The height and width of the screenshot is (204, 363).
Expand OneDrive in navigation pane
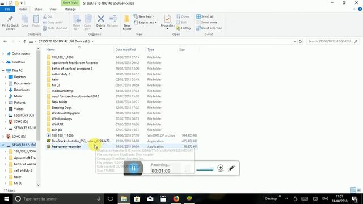[3, 62]
